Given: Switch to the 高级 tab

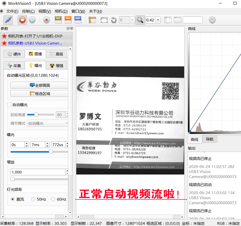Looking at the screenshot, I should click(57, 54).
